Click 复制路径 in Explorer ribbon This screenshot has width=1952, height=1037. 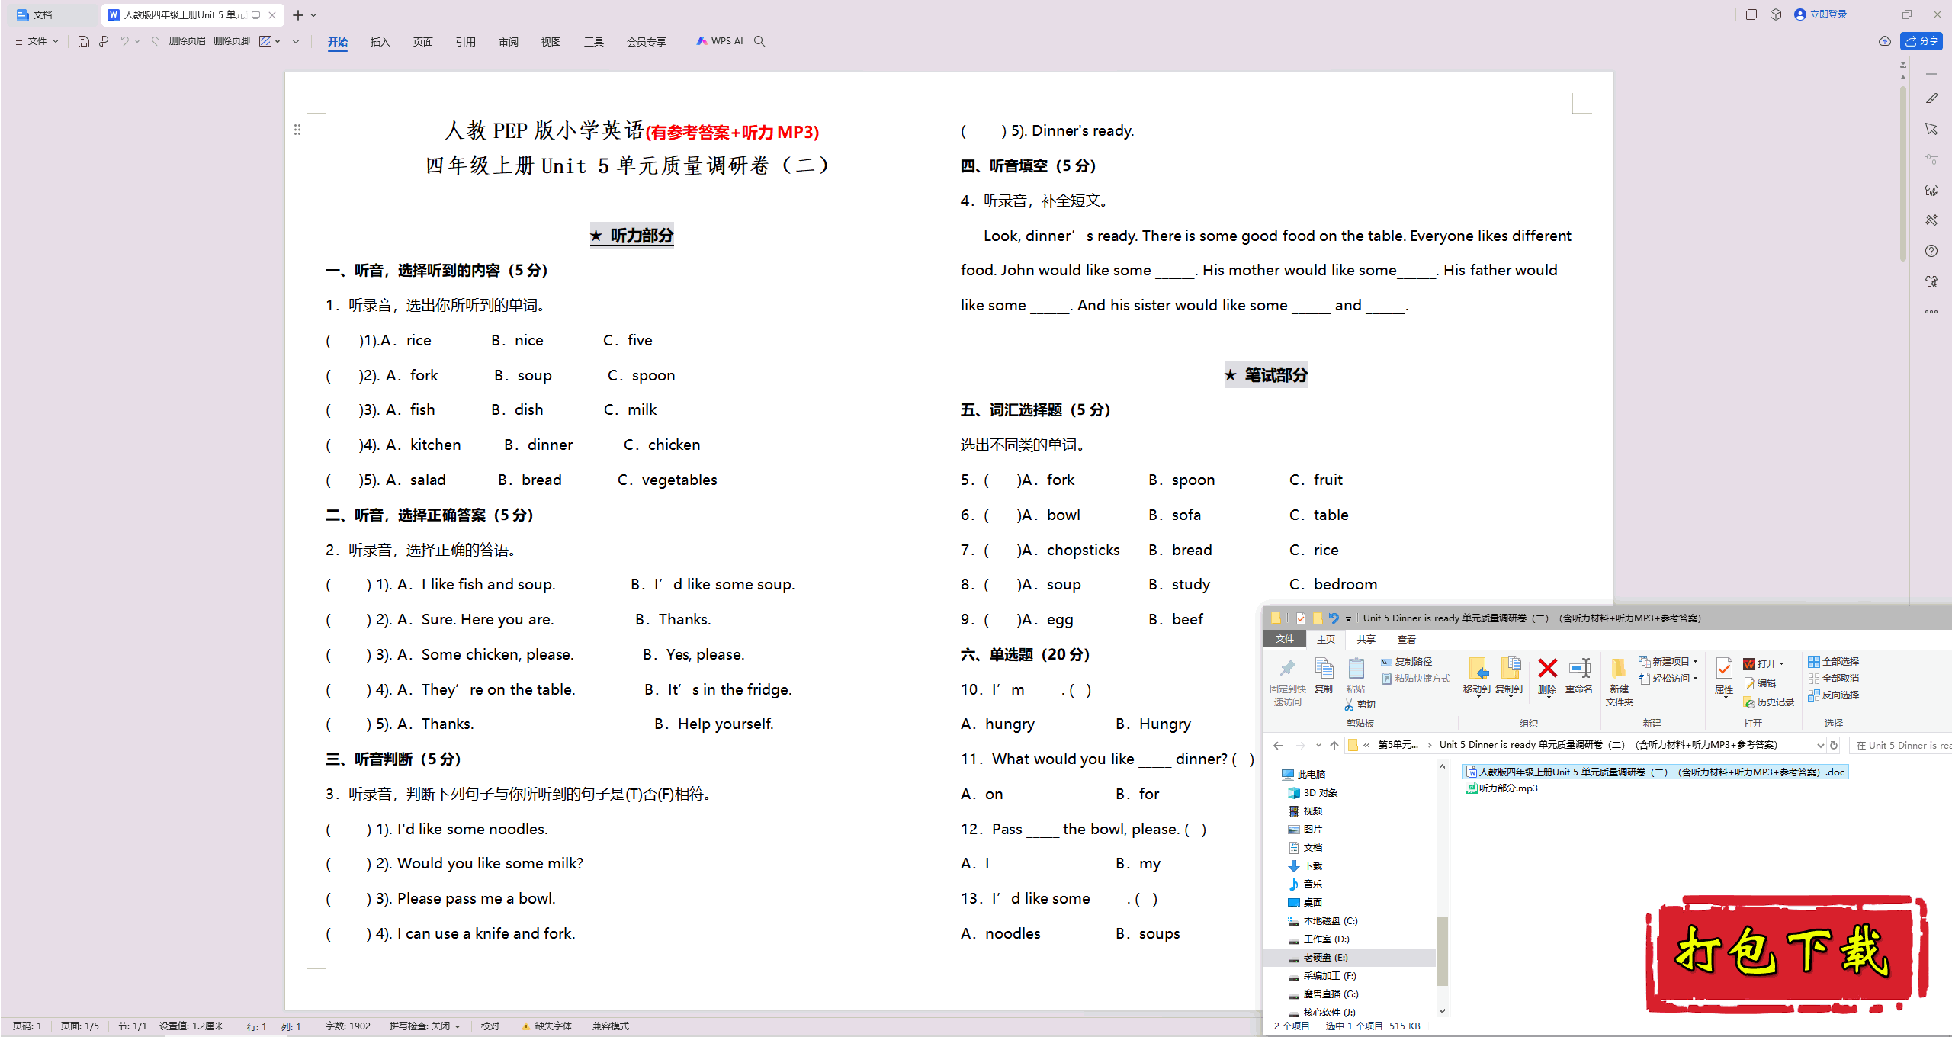(1407, 661)
